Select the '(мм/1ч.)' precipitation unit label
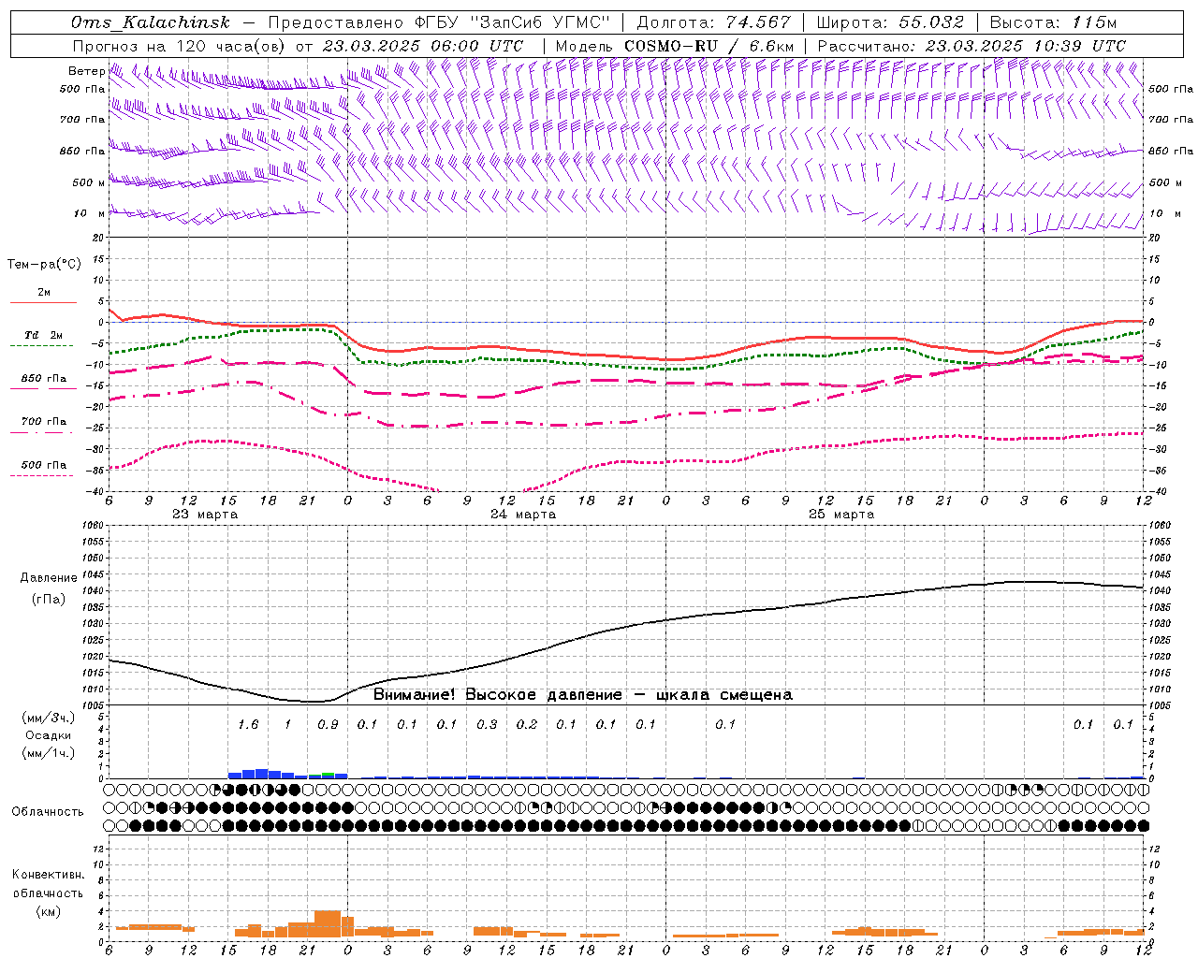Image resolution: width=1198 pixels, height=958 pixels. (x=49, y=753)
